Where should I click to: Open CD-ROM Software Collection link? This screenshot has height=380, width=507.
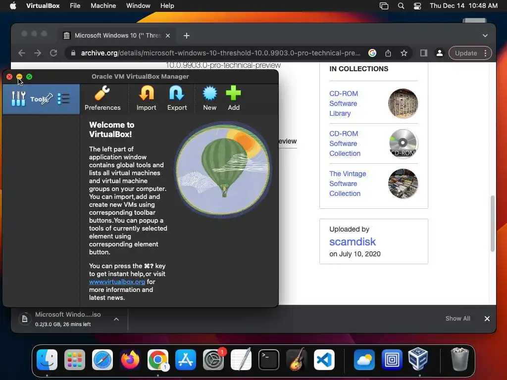tap(345, 143)
